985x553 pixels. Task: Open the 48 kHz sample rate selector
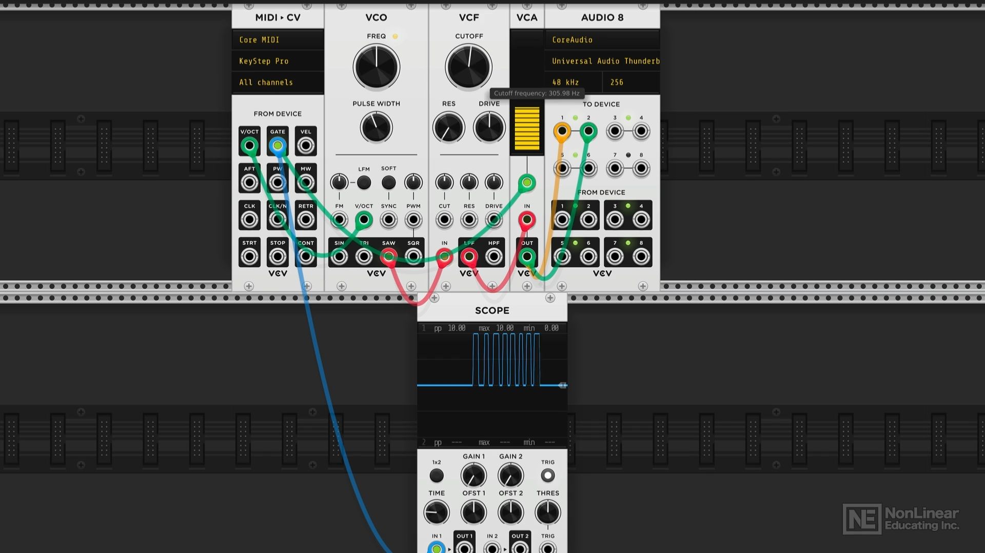(574, 82)
